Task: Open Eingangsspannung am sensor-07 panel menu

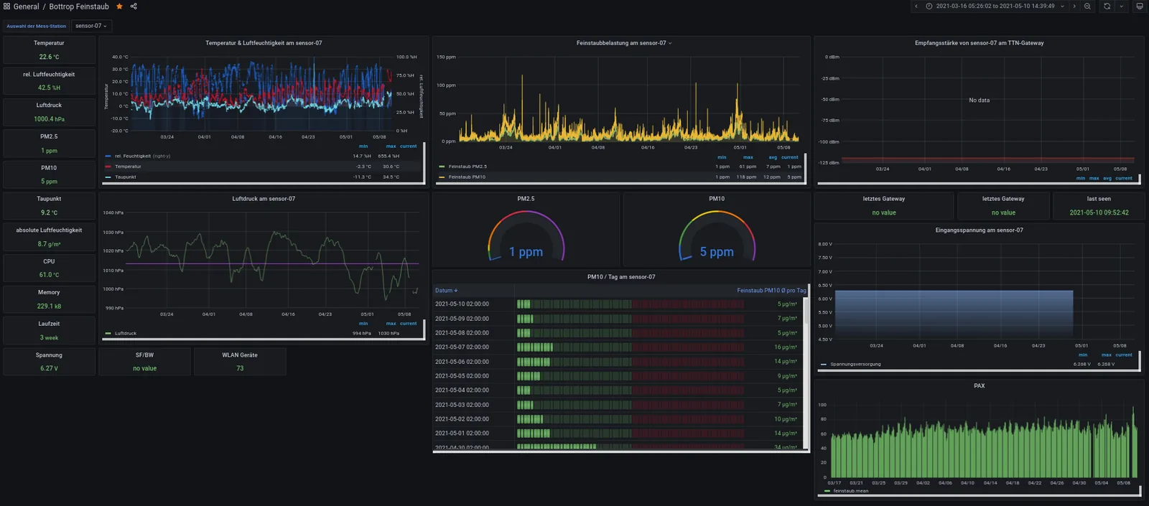Action: coord(979,230)
